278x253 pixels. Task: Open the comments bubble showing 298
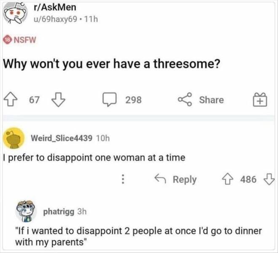(110, 99)
